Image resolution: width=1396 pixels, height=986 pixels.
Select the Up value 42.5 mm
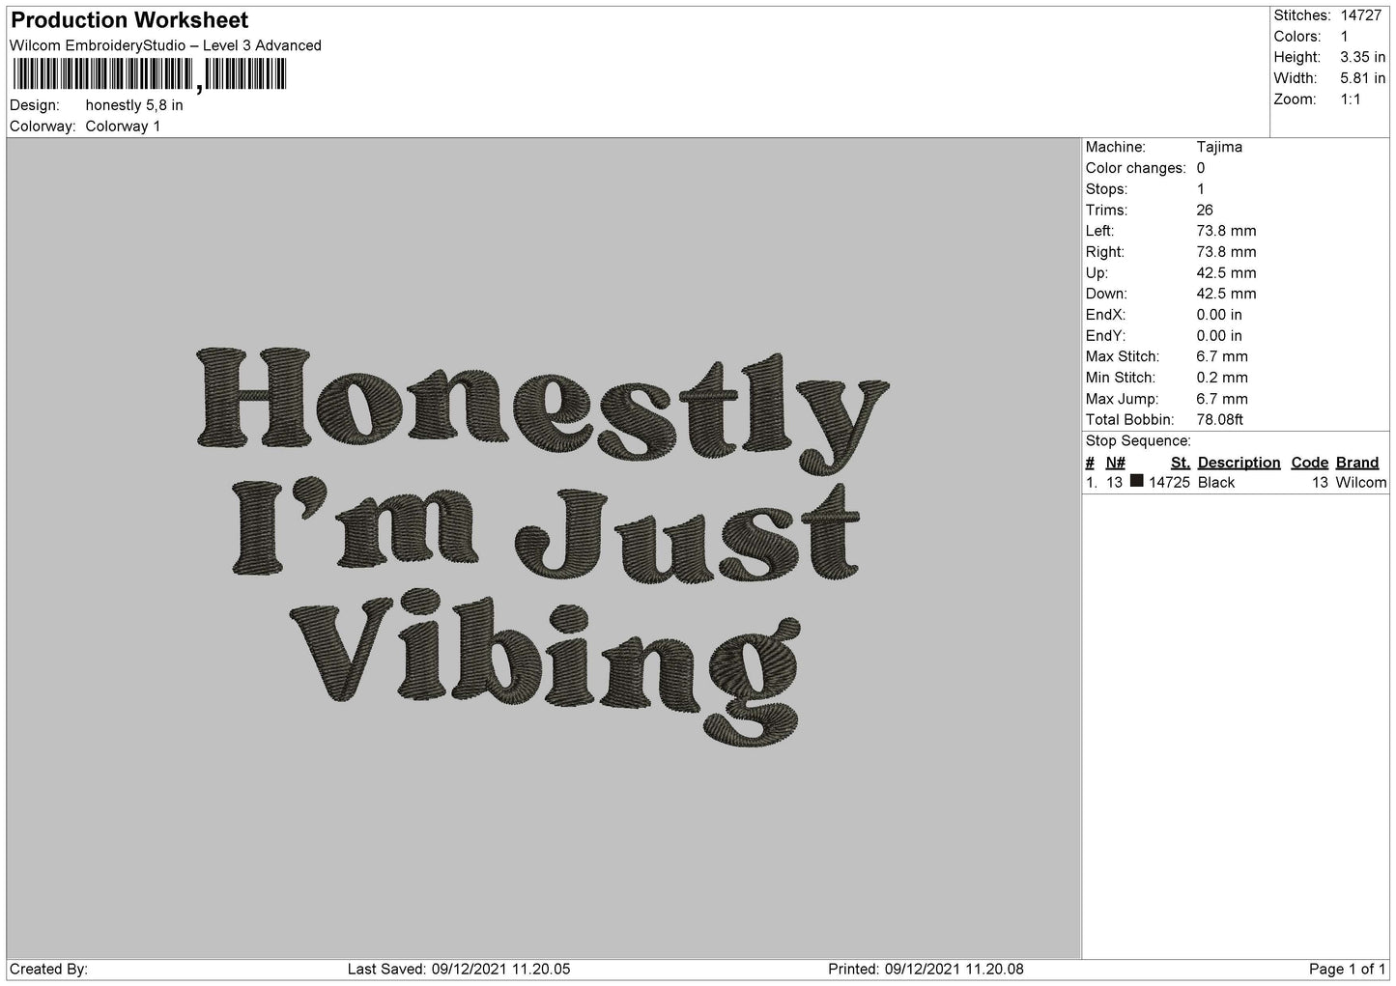pos(1226,273)
